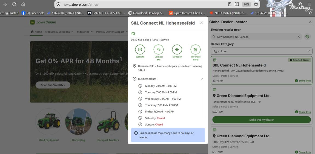Open Download Desktop A... bookmark
315x154 pixels.
coord(146,13)
